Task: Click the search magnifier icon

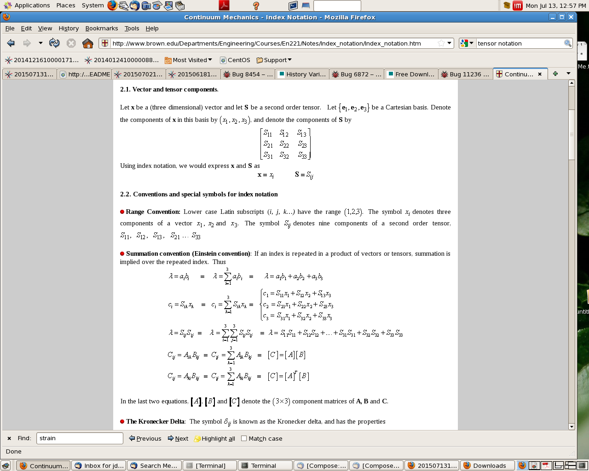Action: point(568,43)
